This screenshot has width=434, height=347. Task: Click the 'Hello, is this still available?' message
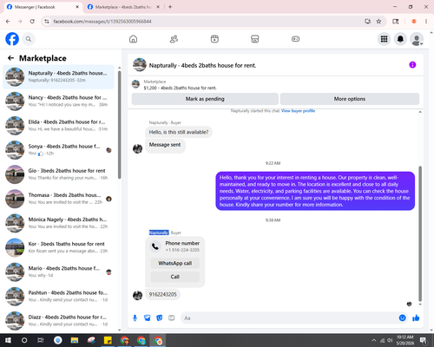(x=179, y=132)
